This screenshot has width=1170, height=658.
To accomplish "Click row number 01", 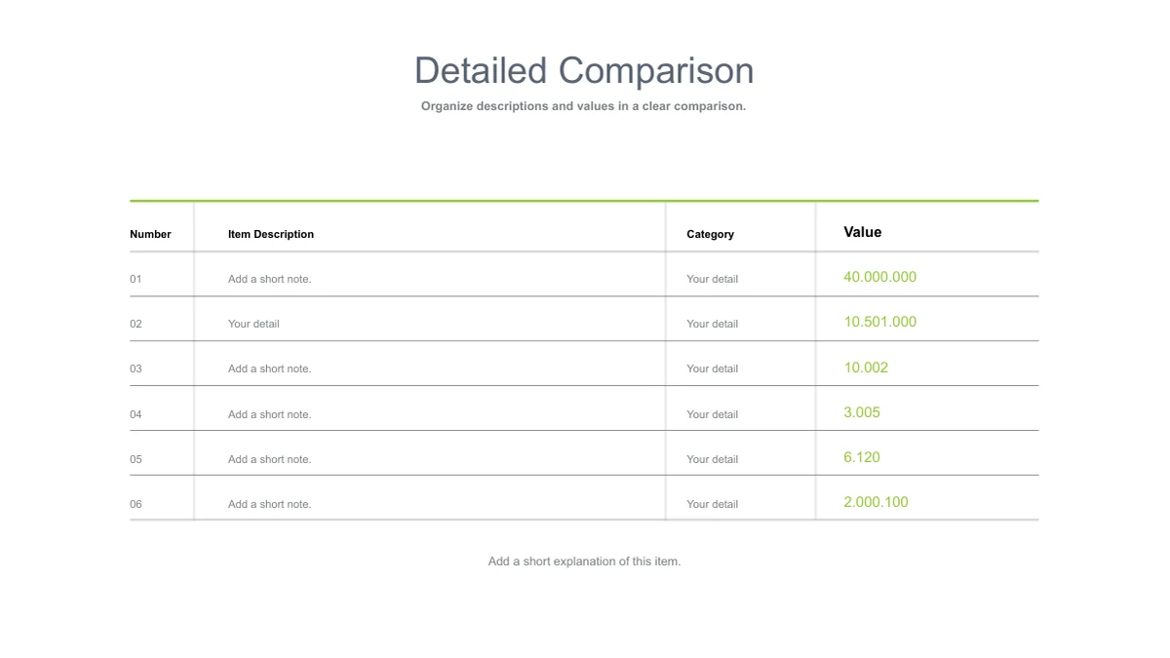I will tap(136, 279).
